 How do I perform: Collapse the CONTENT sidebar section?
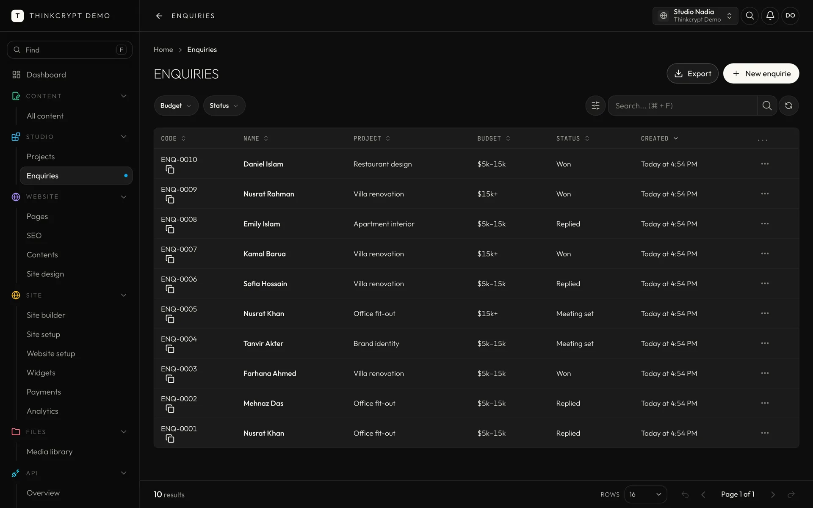tap(124, 96)
